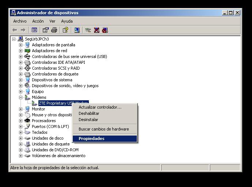Click the Procesadores chip icon
This screenshot has width=252, height=187.
[x=27, y=121]
